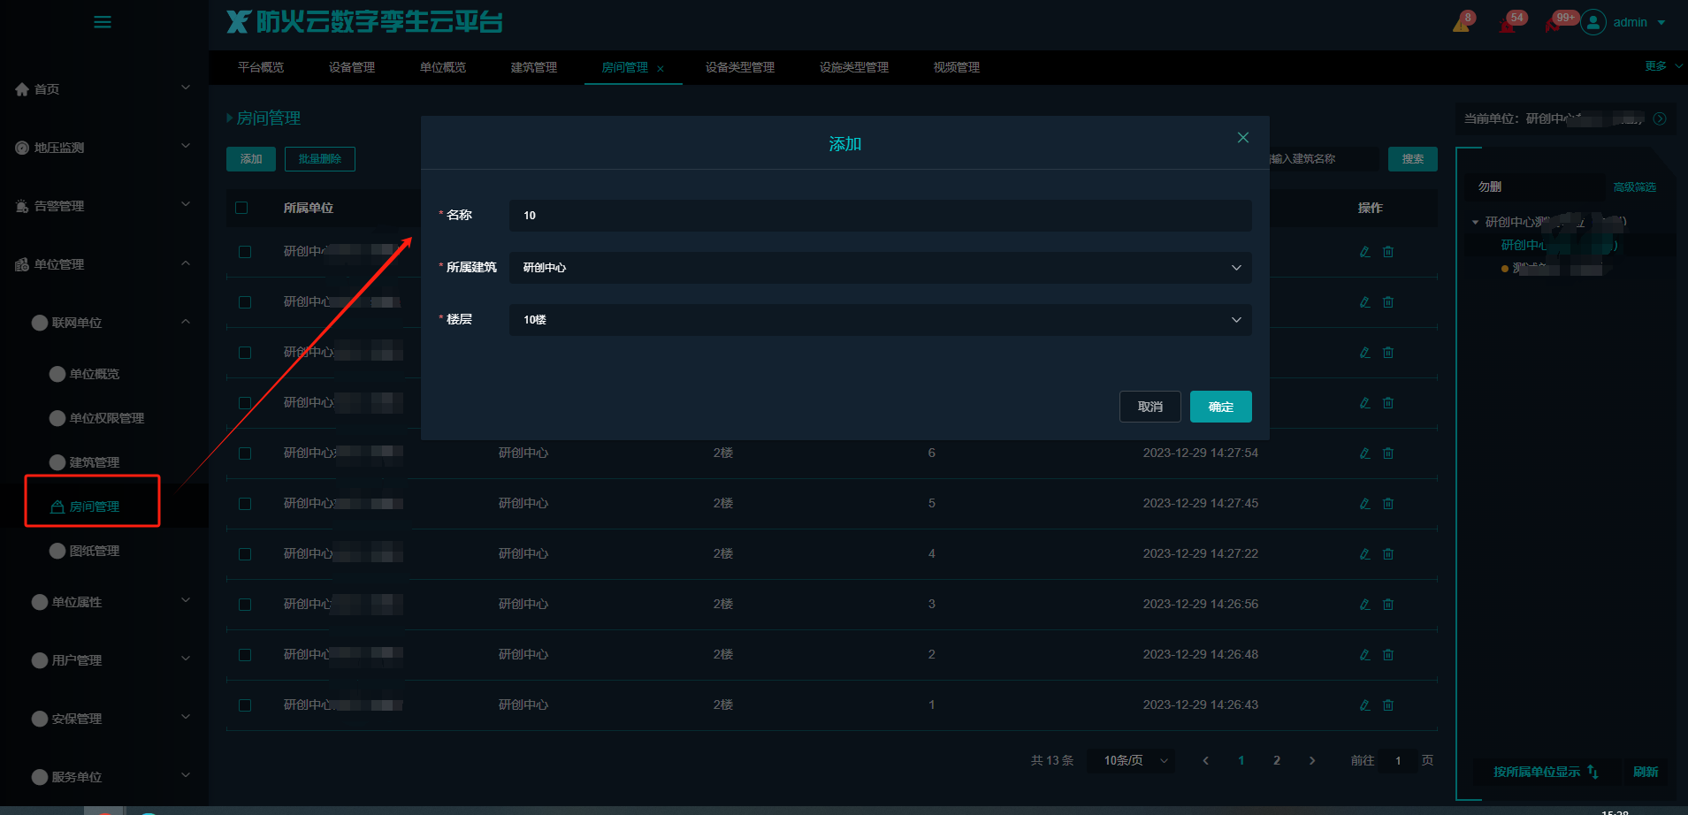Check the checkbox for room number 4 row
Viewport: 1688px width, 815px height.
[x=245, y=554]
